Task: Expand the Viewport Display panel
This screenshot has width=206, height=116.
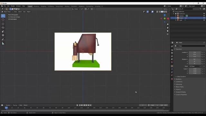Action: click(x=181, y=92)
